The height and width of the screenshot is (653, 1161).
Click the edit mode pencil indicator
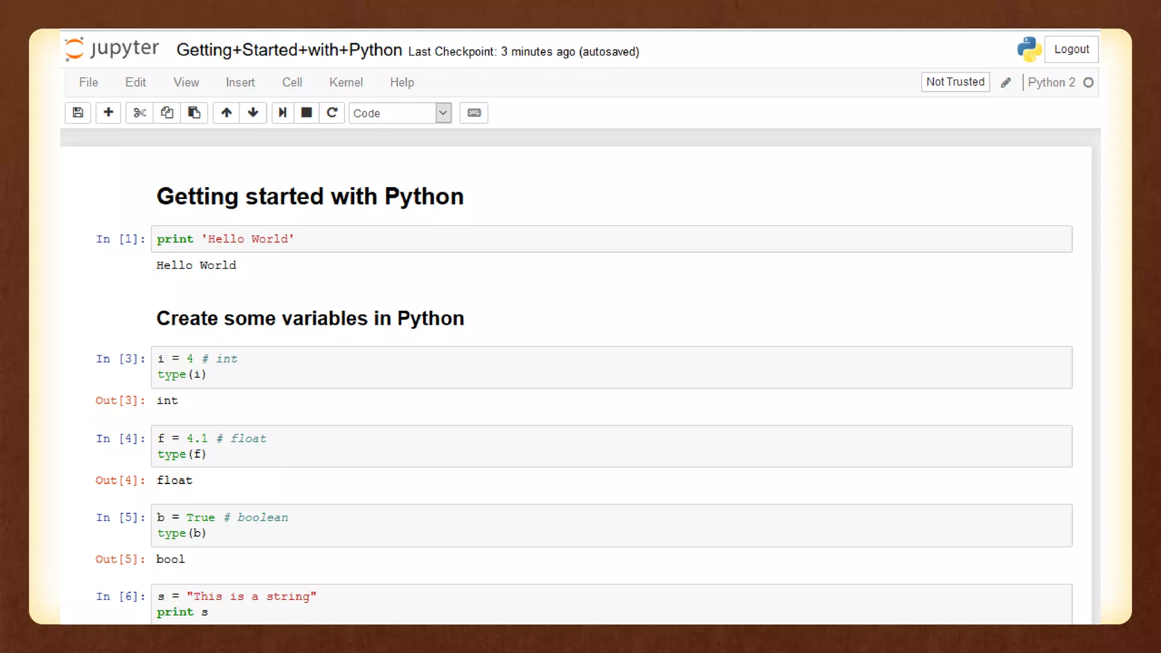pyautogui.click(x=1006, y=83)
